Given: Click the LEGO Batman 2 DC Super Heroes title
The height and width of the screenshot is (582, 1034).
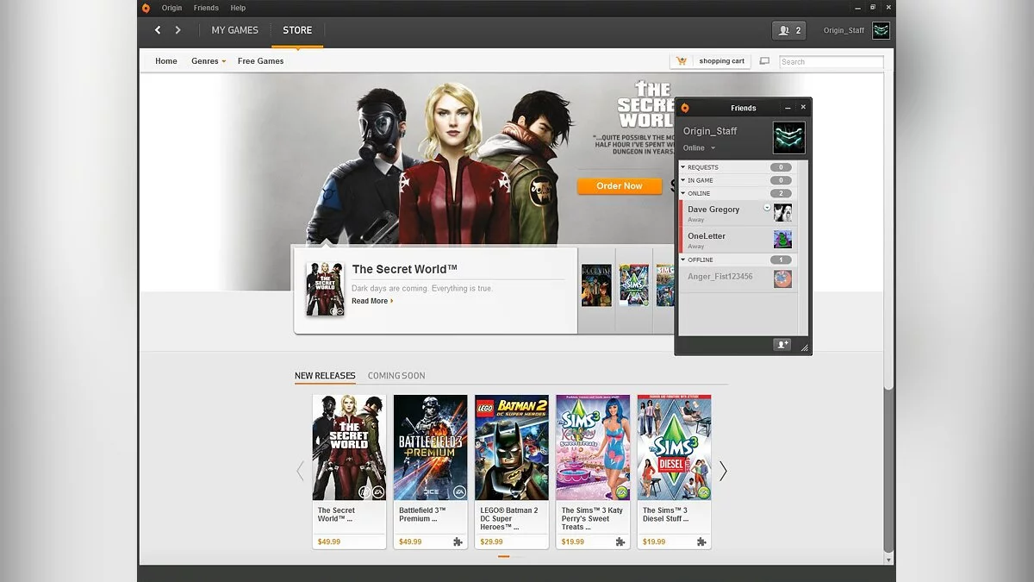Looking at the screenshot, I should (x=509, y=519).
